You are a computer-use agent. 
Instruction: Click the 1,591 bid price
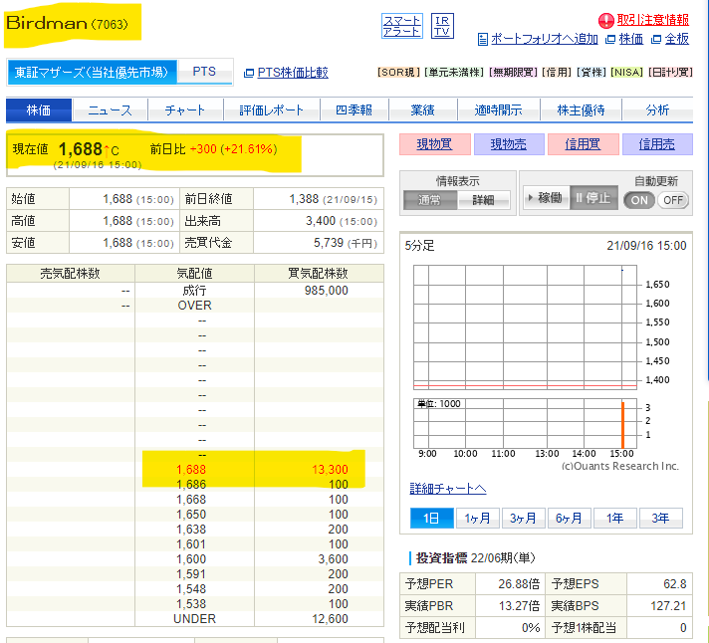[x=191, y=574]
